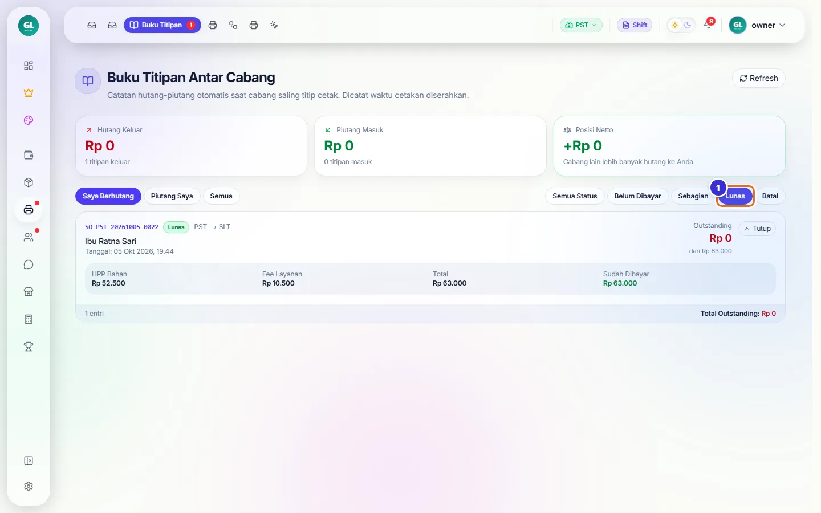Click the inbox icon adjacent to Buku Titipan tab
This screenshot has width=821, height=513.
click(112, 25)
